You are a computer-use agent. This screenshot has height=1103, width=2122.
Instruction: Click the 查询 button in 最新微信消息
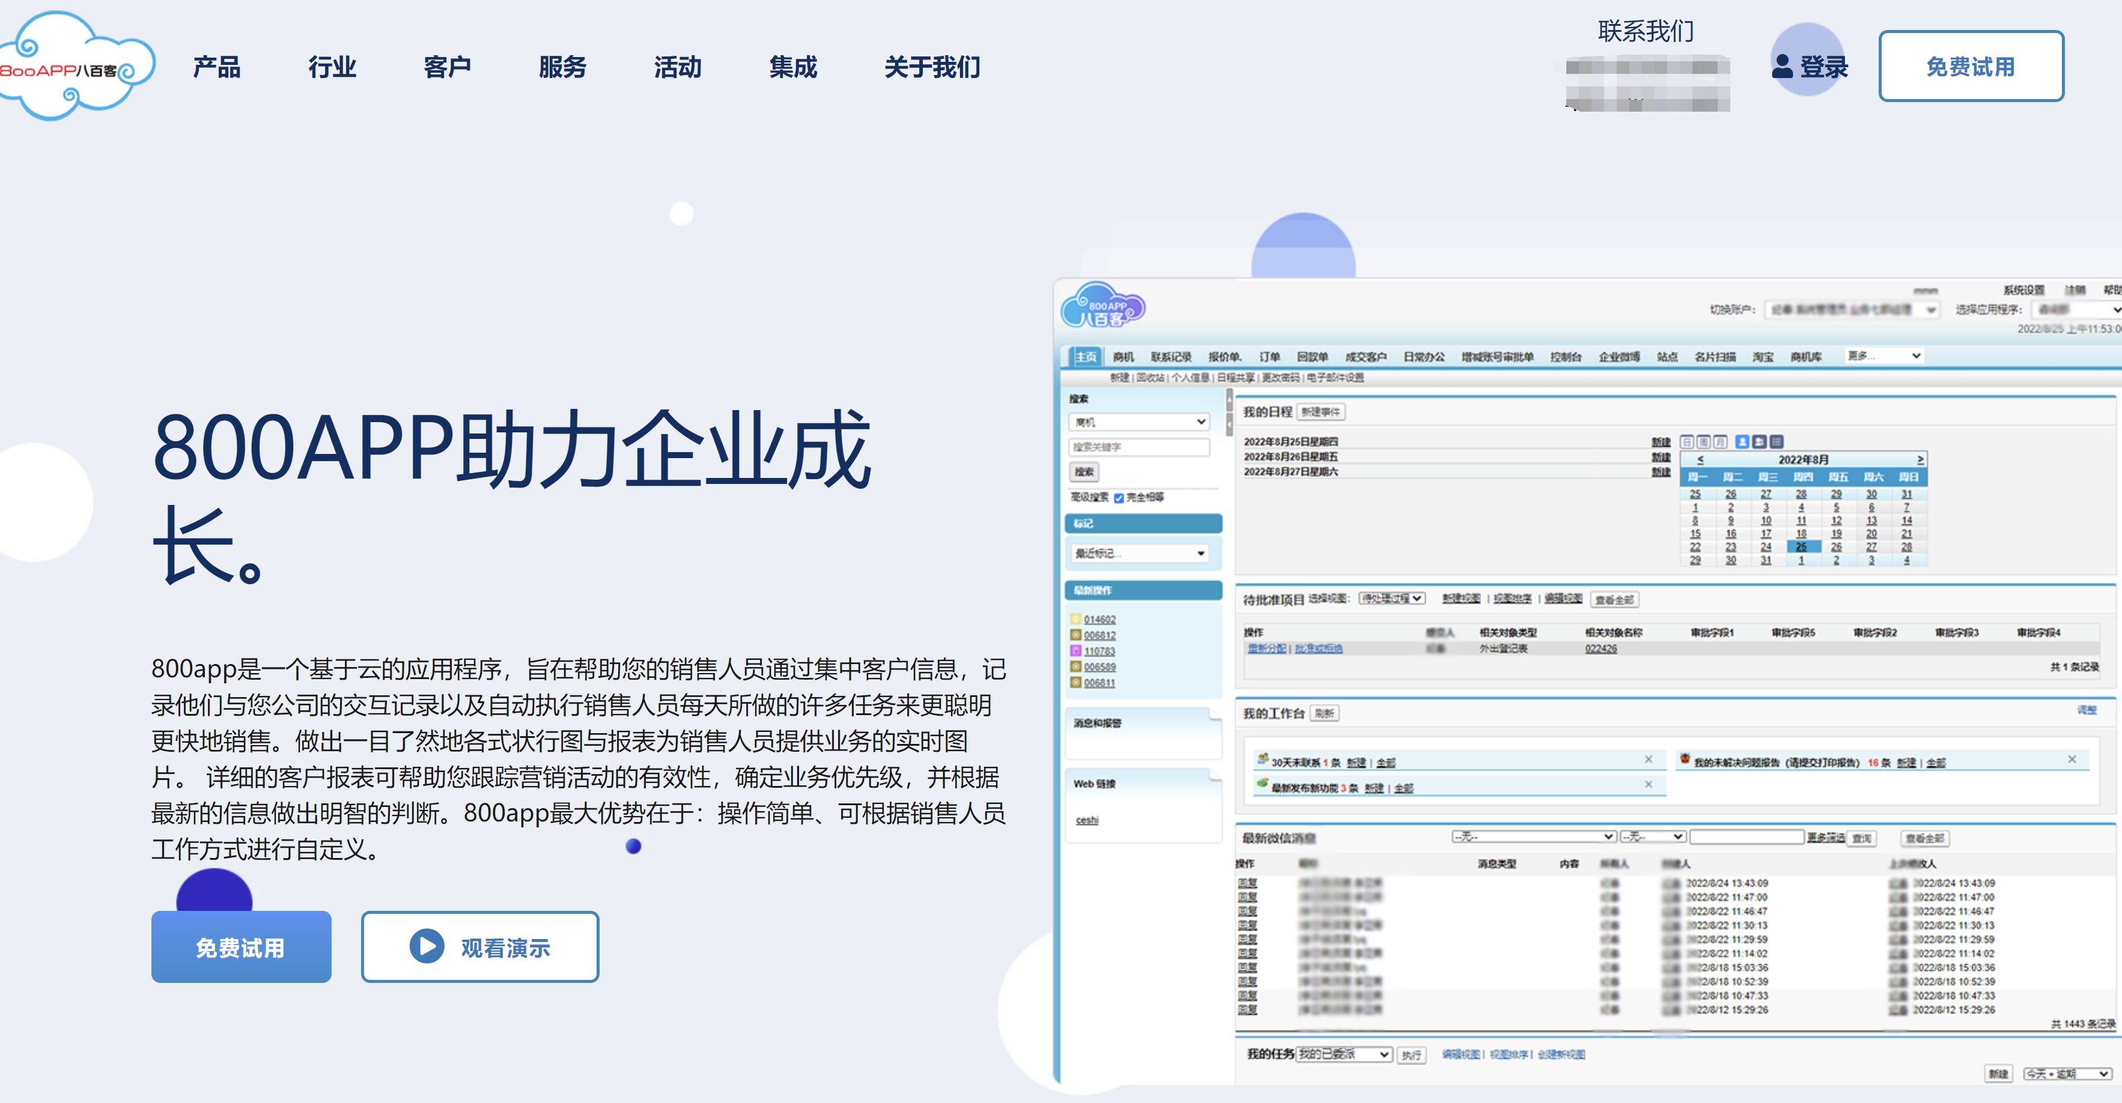coord(1861,838)
